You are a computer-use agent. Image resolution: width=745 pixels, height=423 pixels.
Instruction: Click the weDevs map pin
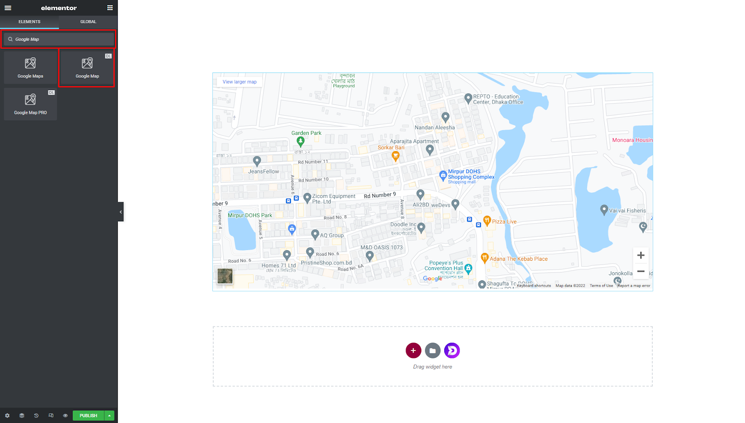(x=455, y=204)
